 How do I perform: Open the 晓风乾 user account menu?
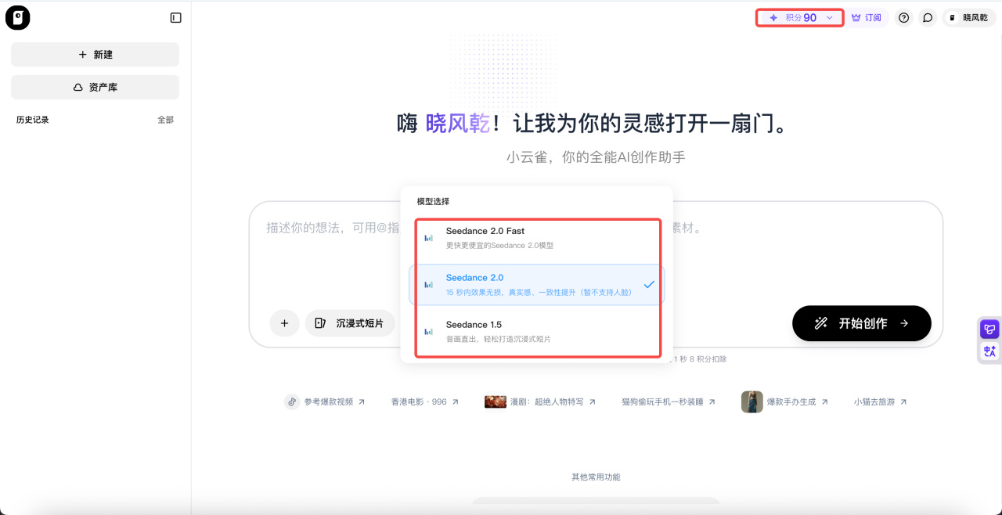click(x=969, y=17)
